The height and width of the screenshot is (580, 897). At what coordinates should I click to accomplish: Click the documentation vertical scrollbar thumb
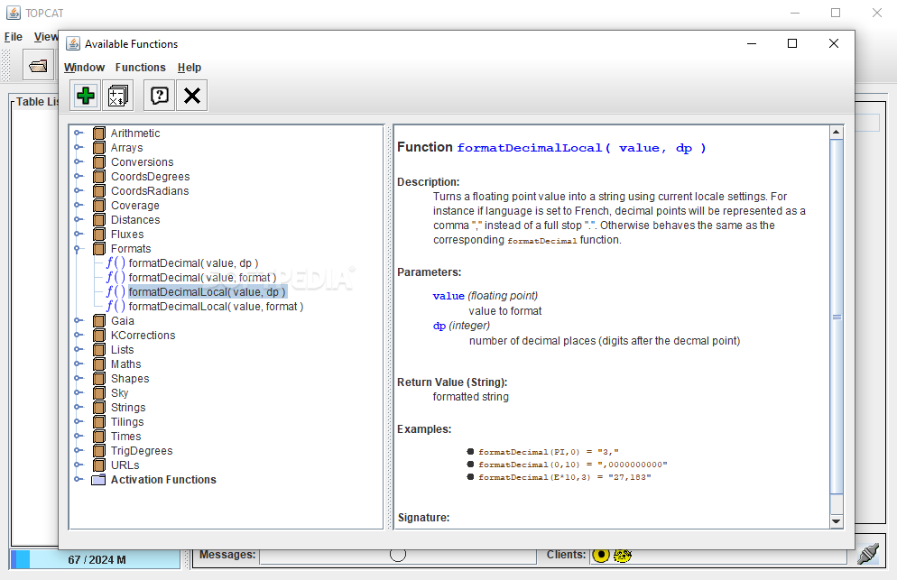point(837,317)
